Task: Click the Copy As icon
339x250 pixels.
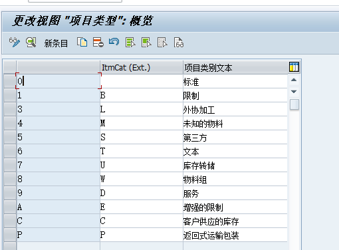Action: click(x=82, y=42)
